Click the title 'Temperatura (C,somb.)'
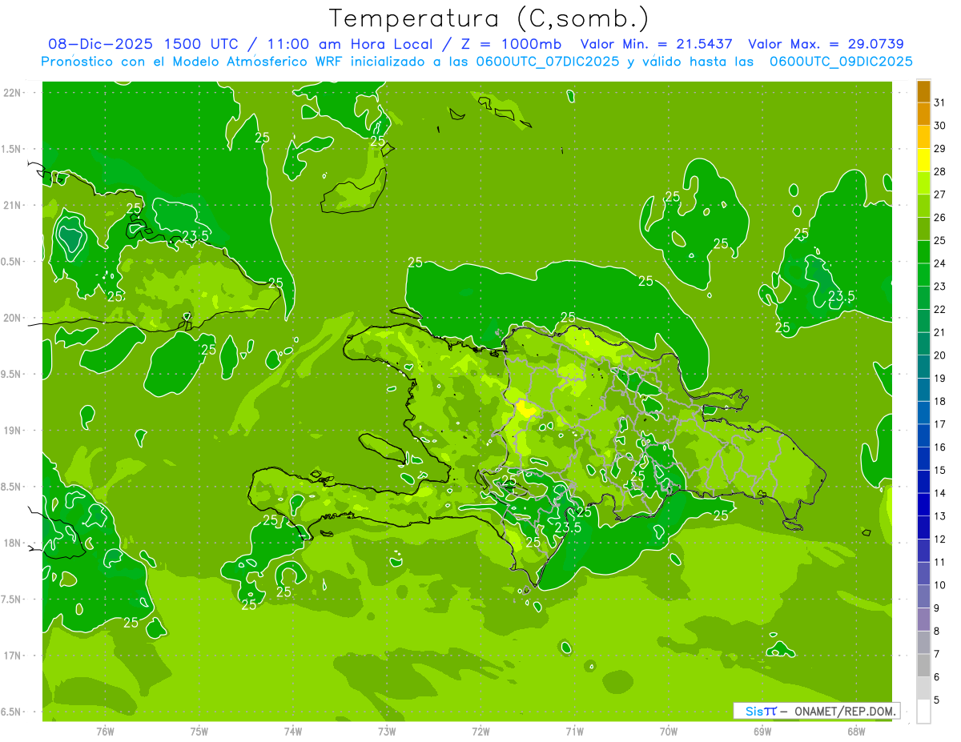Screen dimensions: 961x742 coord(489,18)
